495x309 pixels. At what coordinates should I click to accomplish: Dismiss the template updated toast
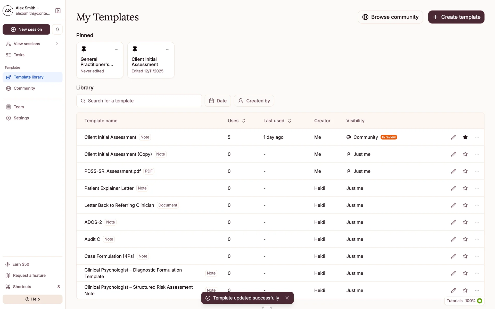(x=287, y=298)
